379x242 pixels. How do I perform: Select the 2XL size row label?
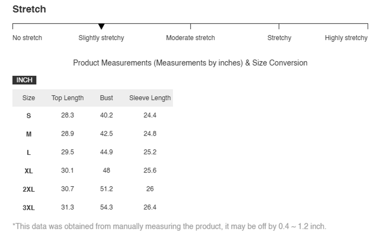pyautogui.click(x=29, y=189)
